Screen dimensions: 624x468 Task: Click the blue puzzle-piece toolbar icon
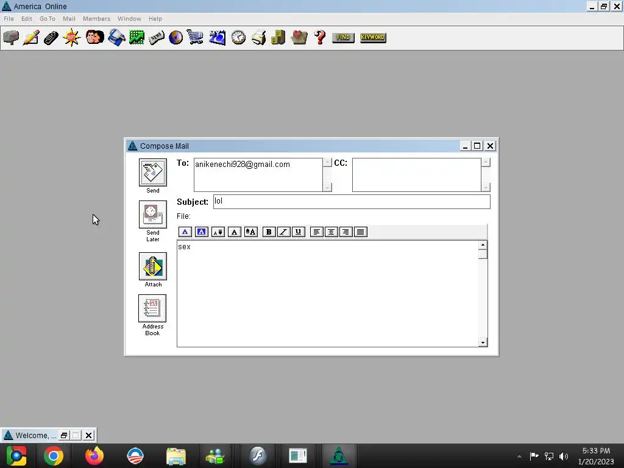click(x=217, y=38)
